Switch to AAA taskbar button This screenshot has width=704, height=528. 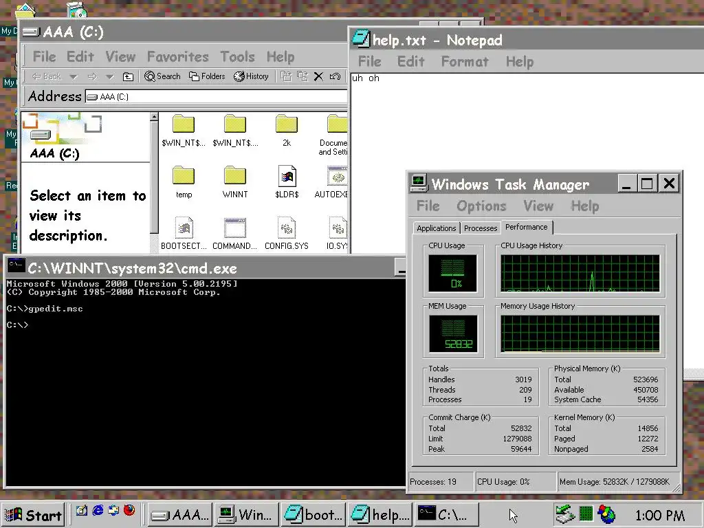[x=179, y=514]
